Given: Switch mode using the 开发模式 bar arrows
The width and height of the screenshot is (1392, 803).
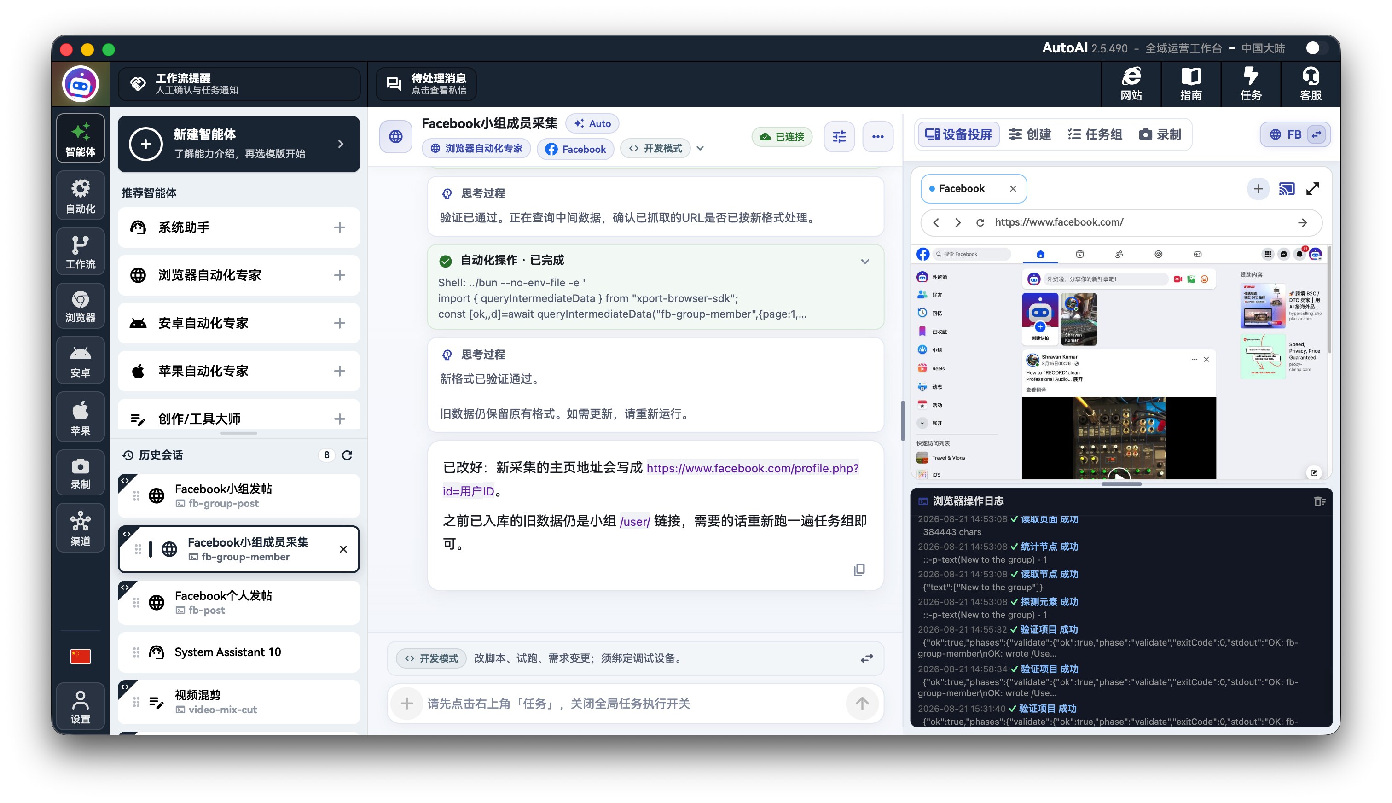Looking at the screenshot, I should pos(867,658).
